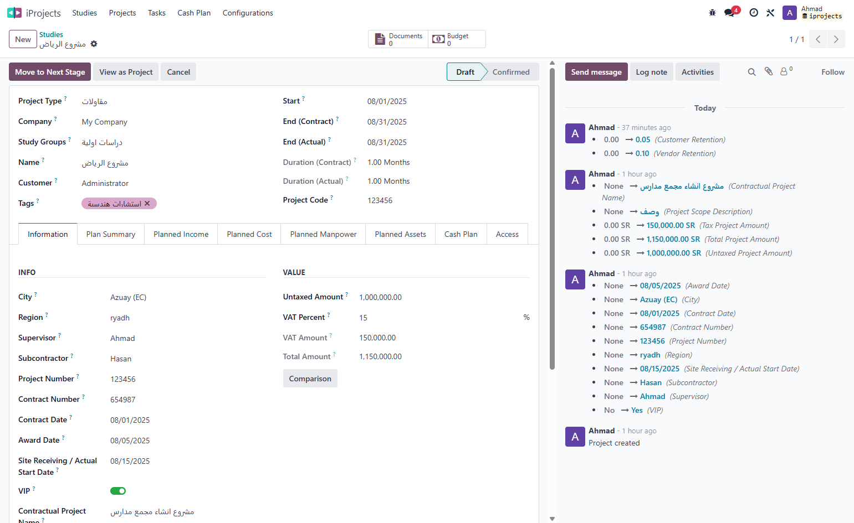The height and width of the screenshot is (523, 854).
Task: Click the Comparison button
Action: click(310, 379)
